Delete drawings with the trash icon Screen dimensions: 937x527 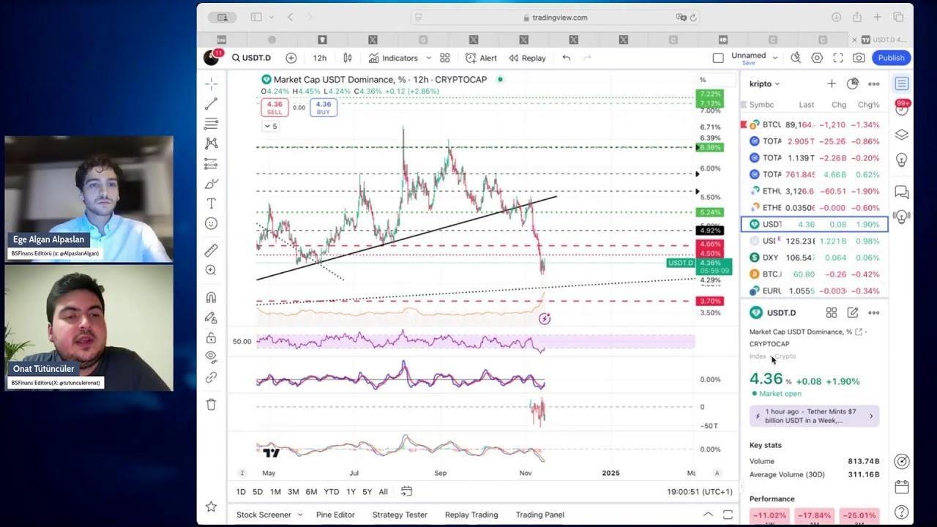[x=211, y=404]
